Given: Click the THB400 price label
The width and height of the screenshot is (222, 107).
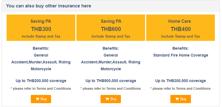Looking at the screenshot, I should click(181, 29).
